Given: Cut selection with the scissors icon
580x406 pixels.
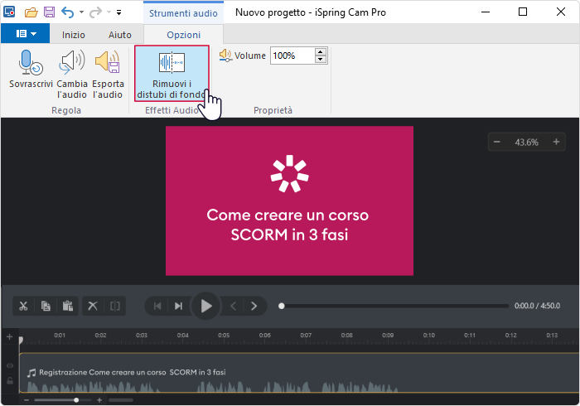Looking at the screenshot, I should (24, 306).
